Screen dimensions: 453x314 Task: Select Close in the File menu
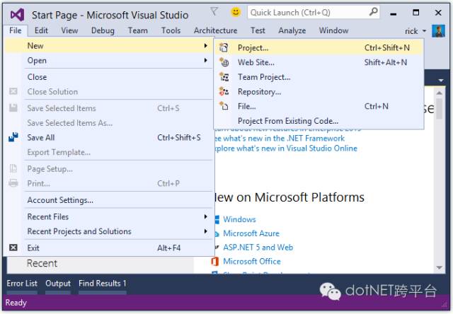[110, 77]
